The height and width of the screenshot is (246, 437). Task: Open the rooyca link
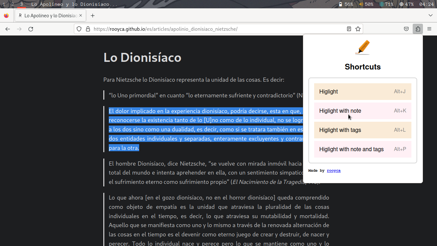(x=334, y=171)
